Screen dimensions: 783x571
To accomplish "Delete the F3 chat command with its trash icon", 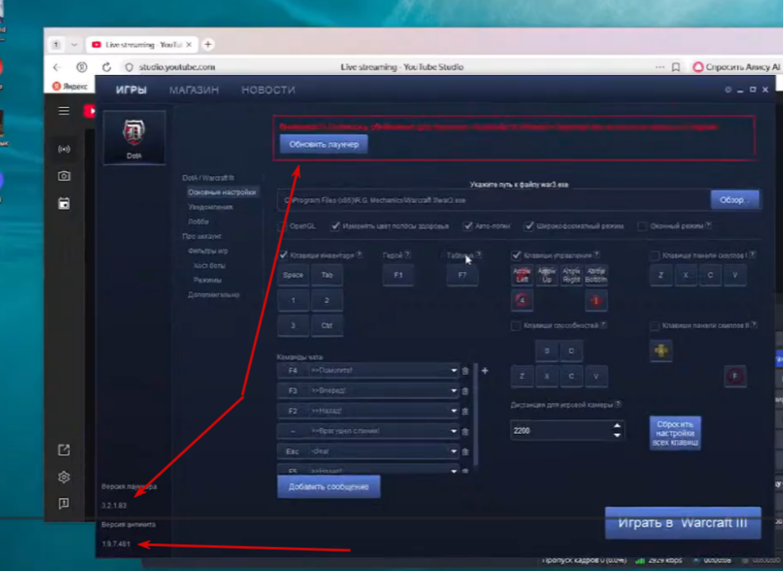I will [x=466, y=391].
